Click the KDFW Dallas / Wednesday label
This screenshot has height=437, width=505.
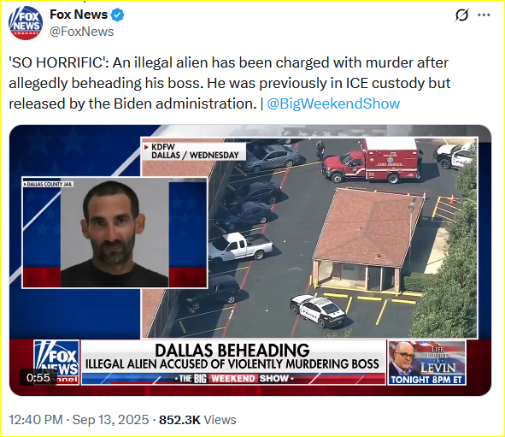(x=194, y=151)
